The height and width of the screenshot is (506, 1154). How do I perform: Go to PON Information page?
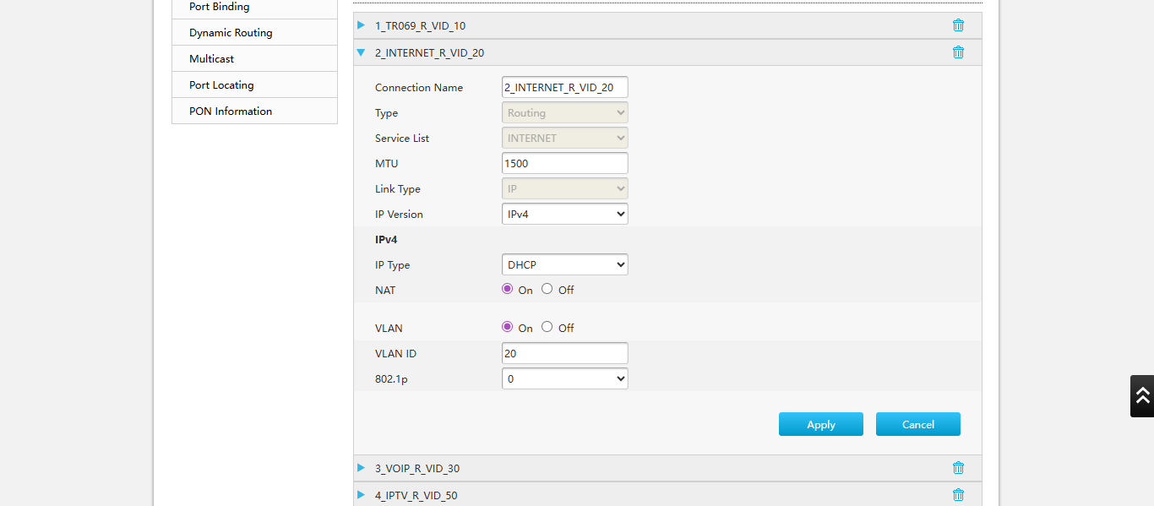pyautogui.click(x=231, y=112)
